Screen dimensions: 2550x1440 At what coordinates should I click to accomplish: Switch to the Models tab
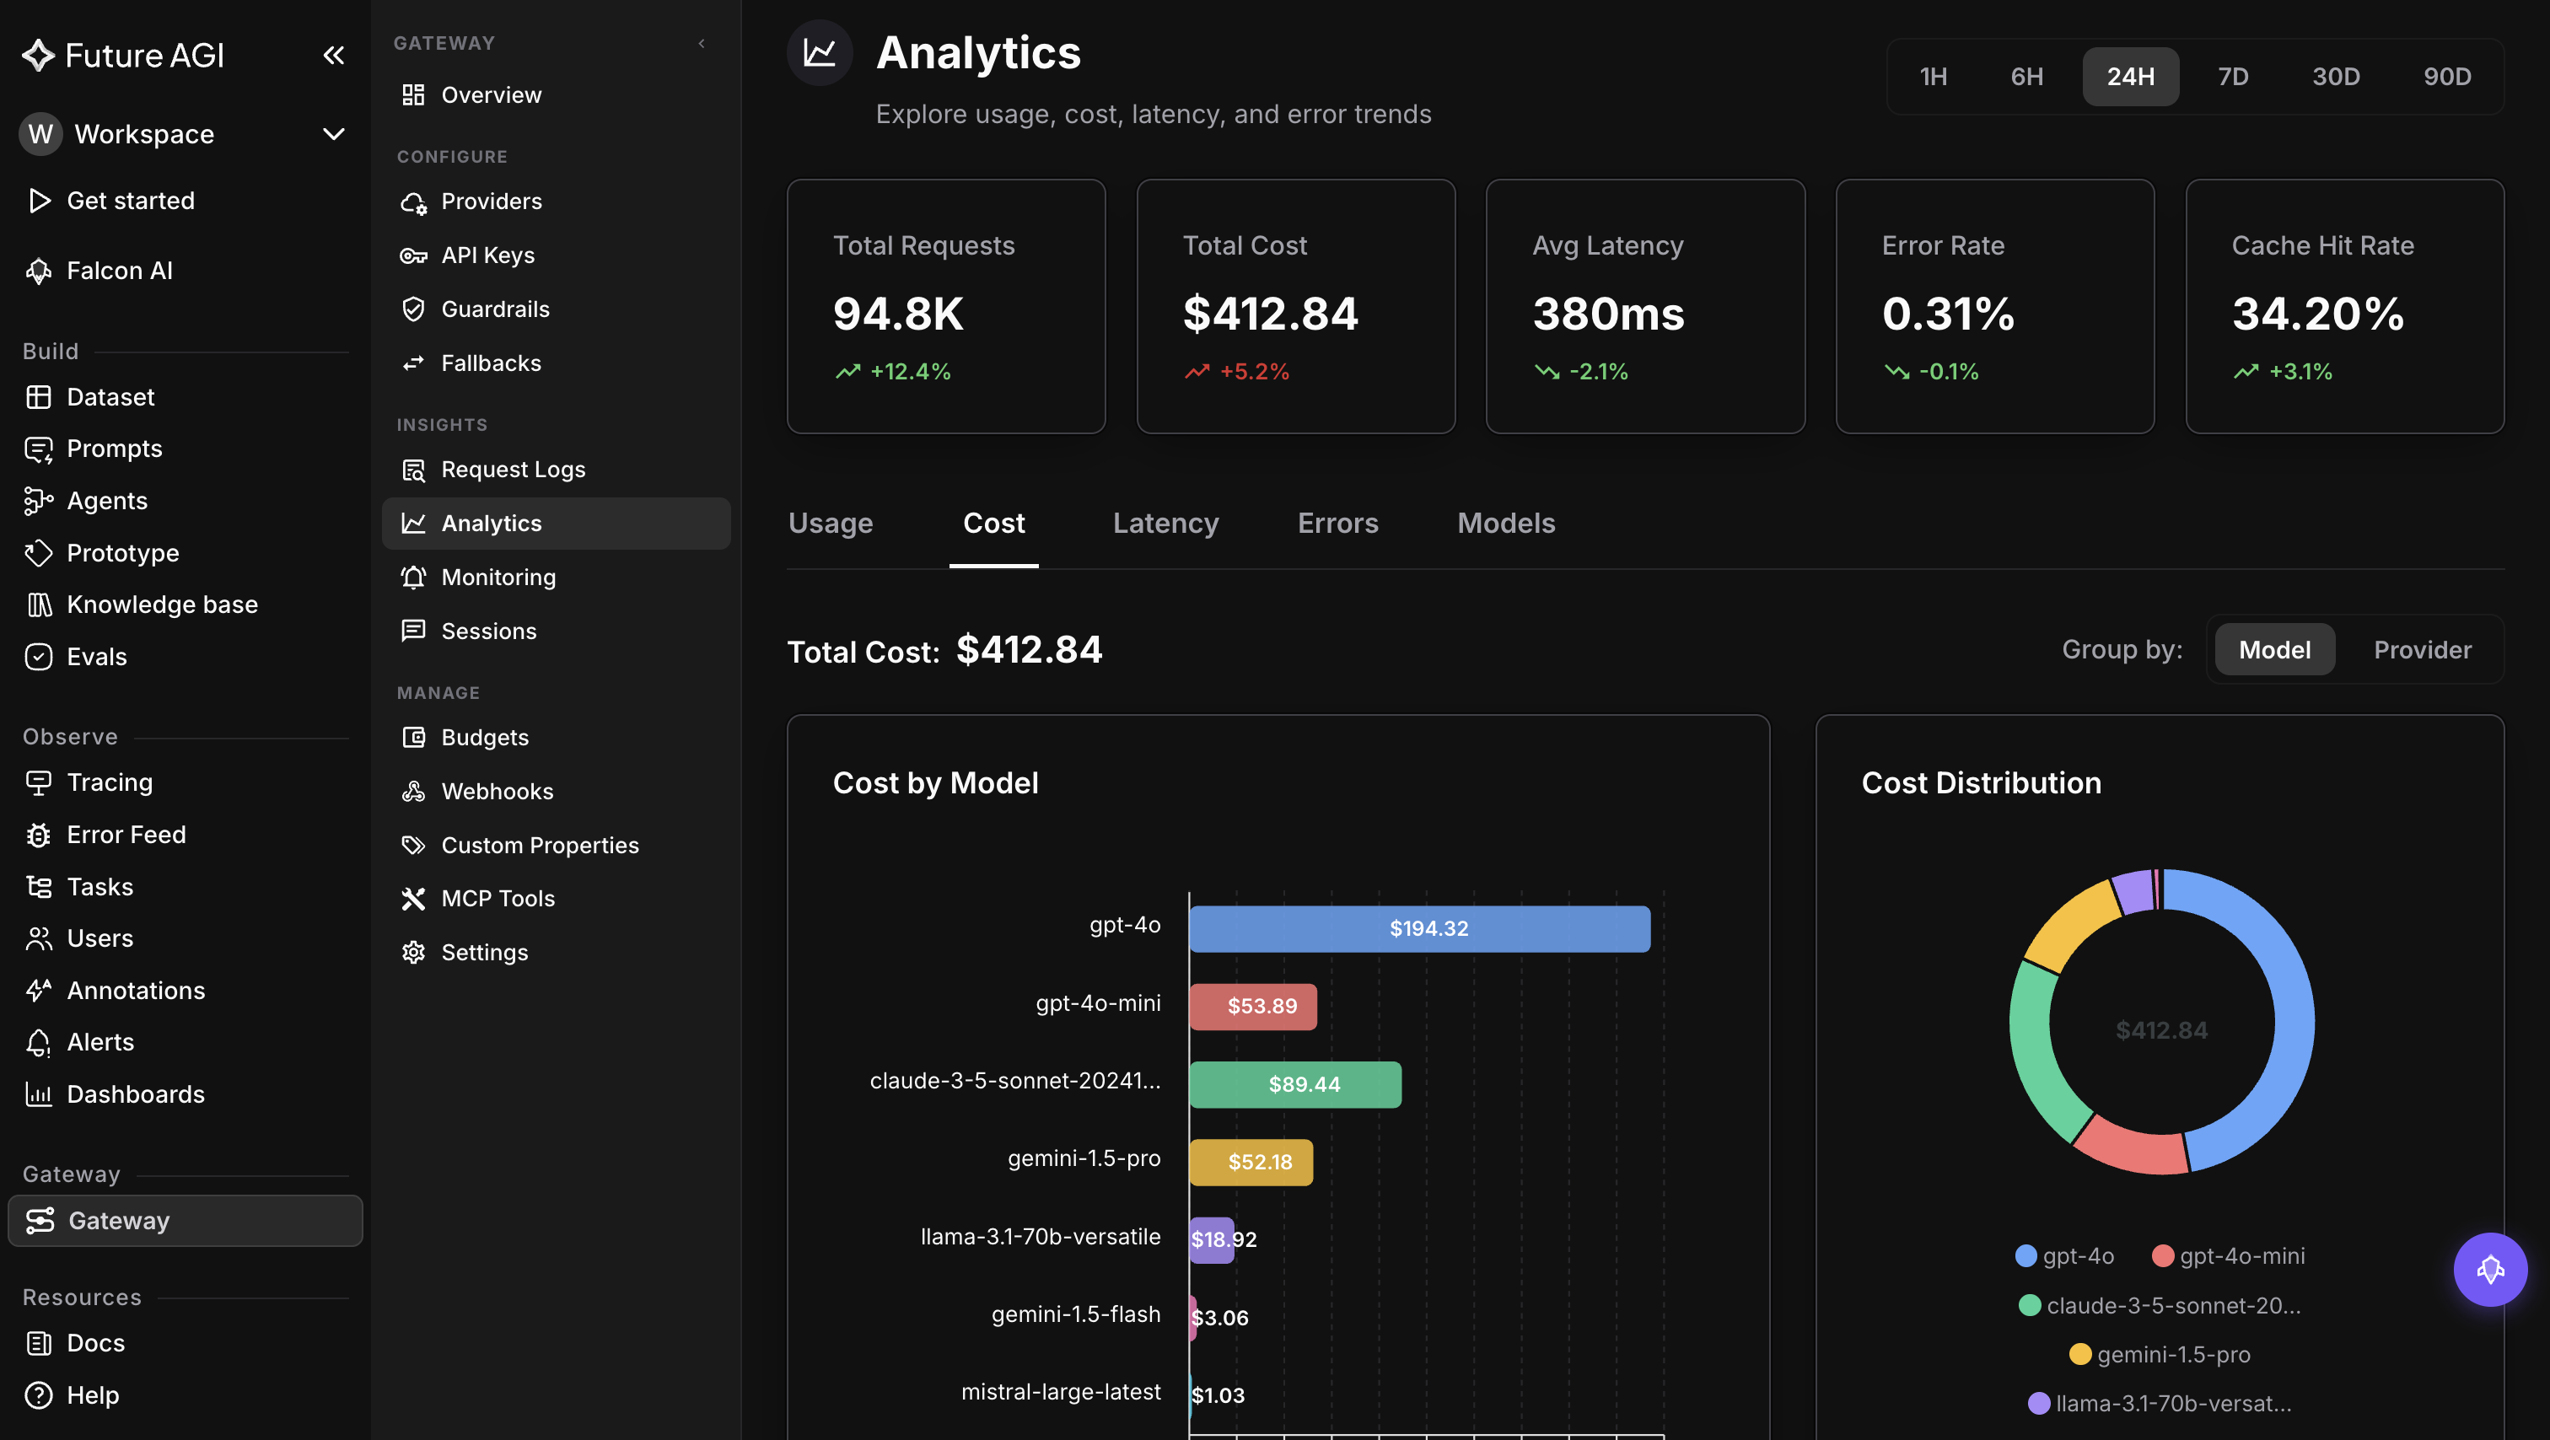(1506, 524)
